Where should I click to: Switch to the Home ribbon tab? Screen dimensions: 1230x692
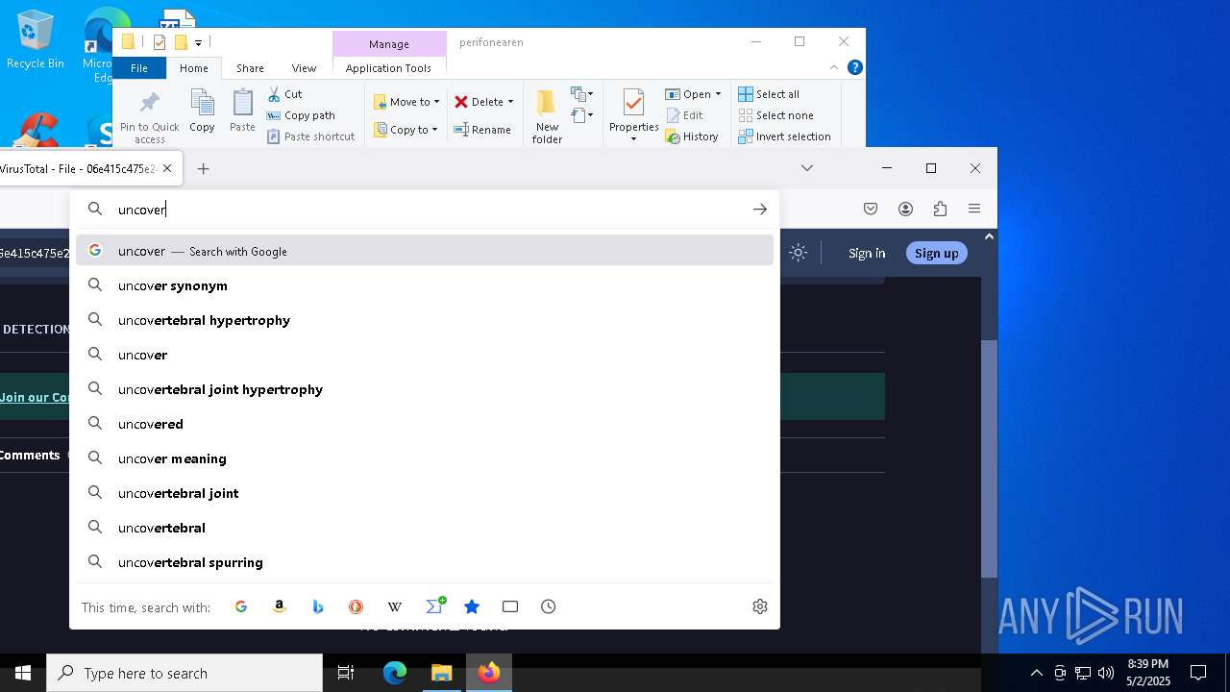pyautogui.click(x=193, y=68)
